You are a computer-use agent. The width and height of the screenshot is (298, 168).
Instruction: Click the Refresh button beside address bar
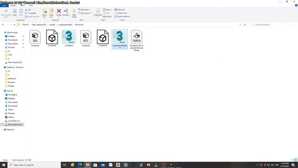coord(245,25)
